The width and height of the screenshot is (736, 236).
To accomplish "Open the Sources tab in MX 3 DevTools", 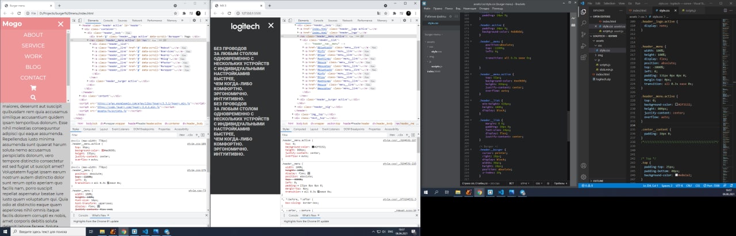I will 333,20.
